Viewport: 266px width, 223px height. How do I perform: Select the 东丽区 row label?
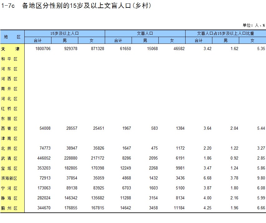pyautogui.click(x=9, y=118)
